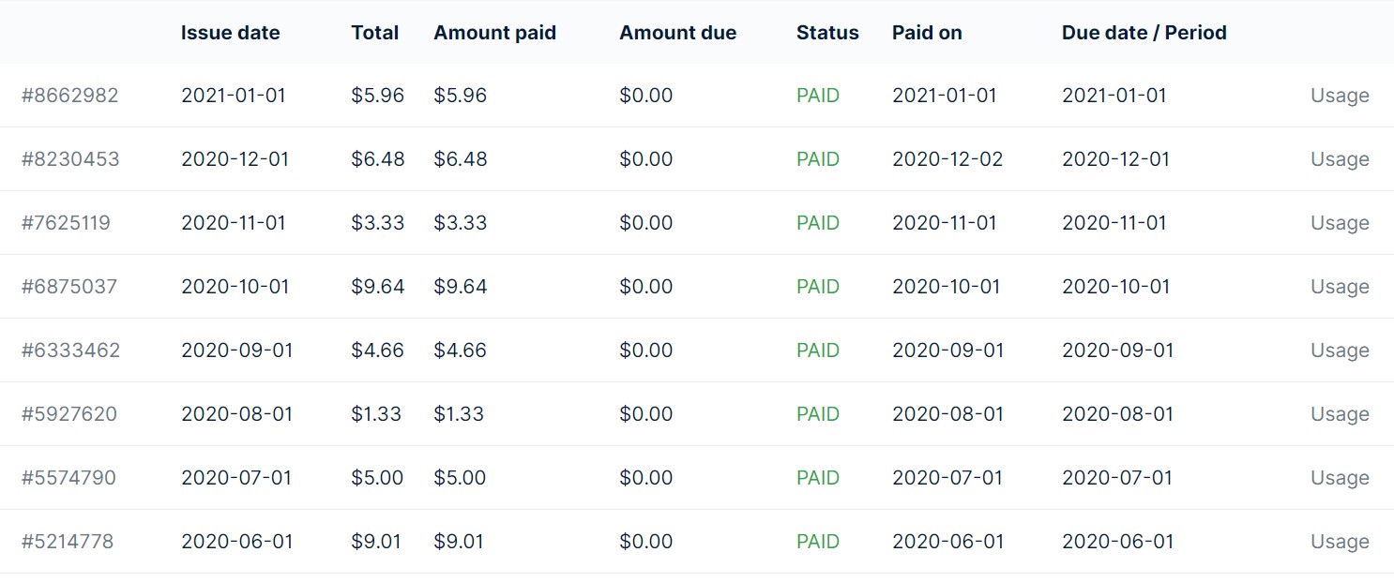Open invoice #5214778
This screenshot has height=582, width=1394.
[x=68, y=542]
